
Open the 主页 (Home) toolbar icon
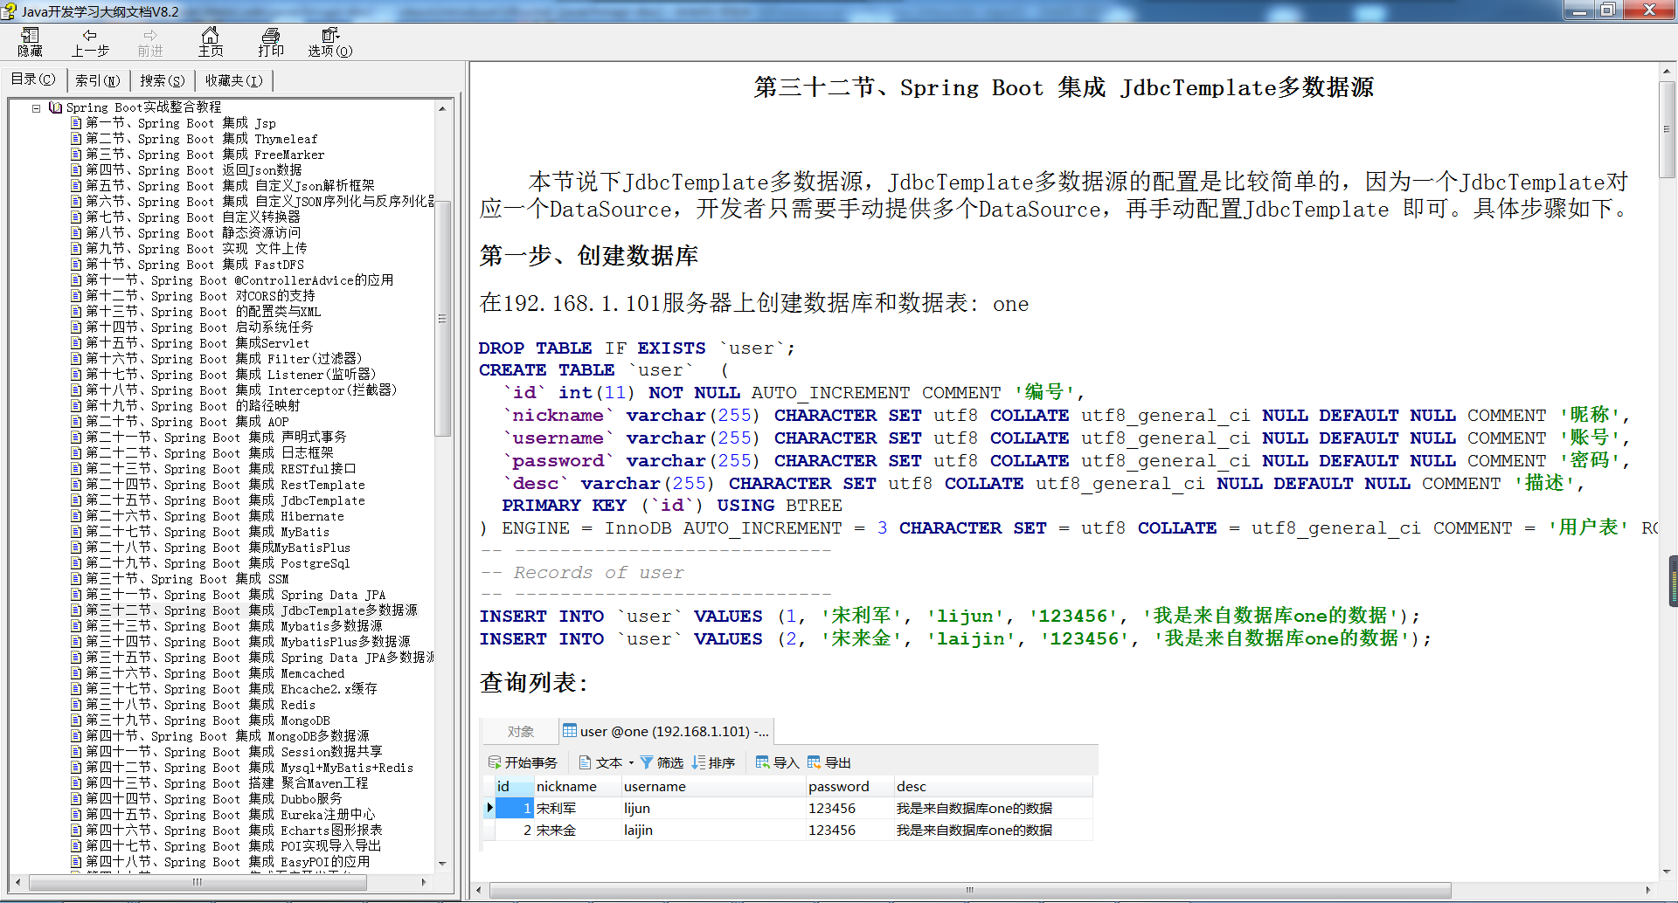[x=210, y=42]
